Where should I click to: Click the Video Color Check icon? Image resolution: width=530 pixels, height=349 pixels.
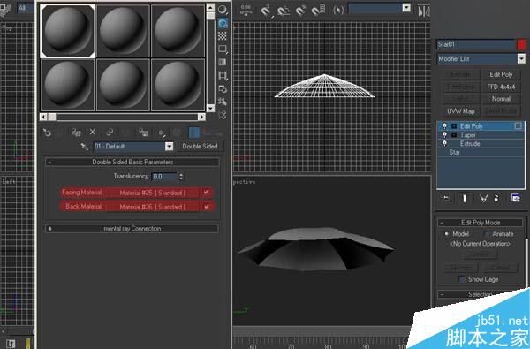pos(223,62)
